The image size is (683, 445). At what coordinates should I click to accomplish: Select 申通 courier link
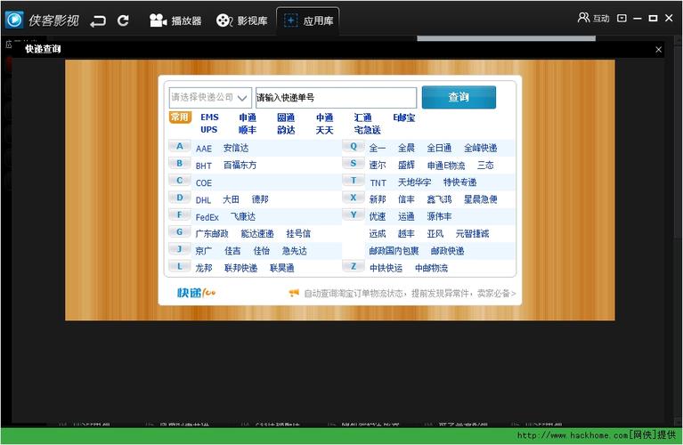click(248, 117)
